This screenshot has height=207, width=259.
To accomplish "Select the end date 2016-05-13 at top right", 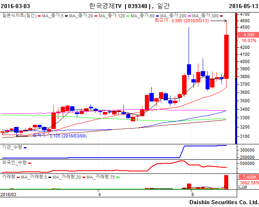I will tap(244, 6).
